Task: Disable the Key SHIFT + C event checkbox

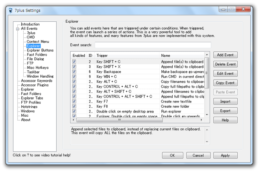Action: tap(74, 62)
